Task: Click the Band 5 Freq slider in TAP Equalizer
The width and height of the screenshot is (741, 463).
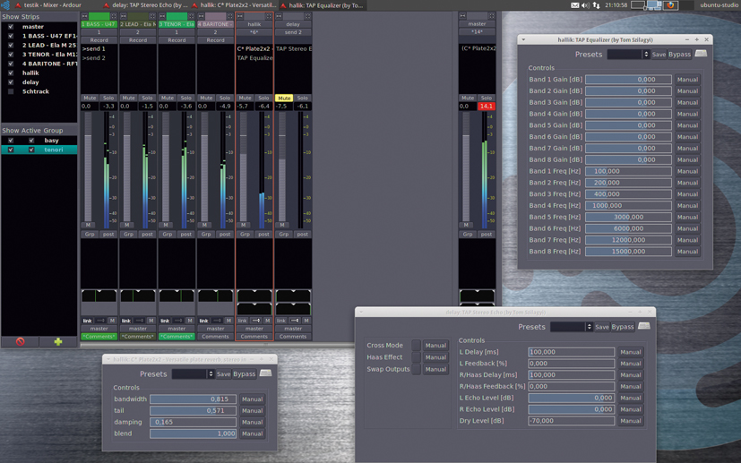Action: click(628, 217)
